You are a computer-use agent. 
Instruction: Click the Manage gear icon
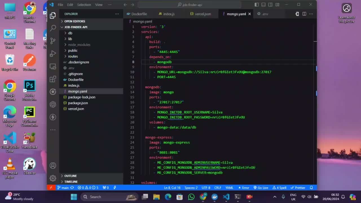click(53, 178)
